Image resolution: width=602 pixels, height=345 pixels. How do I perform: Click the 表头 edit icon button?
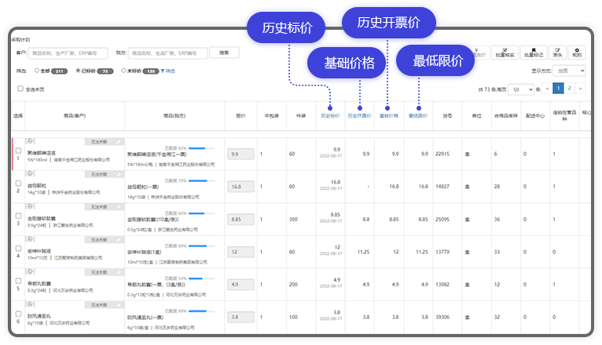coord(558,53)
